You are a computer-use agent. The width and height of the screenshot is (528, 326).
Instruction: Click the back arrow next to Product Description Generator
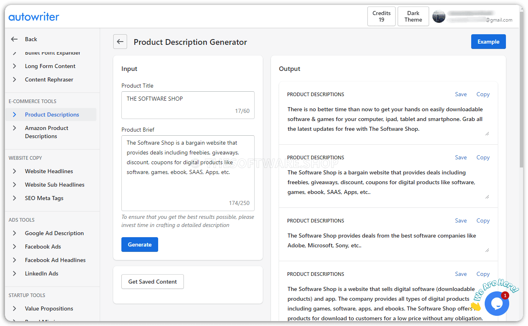[x=120, y=42]
